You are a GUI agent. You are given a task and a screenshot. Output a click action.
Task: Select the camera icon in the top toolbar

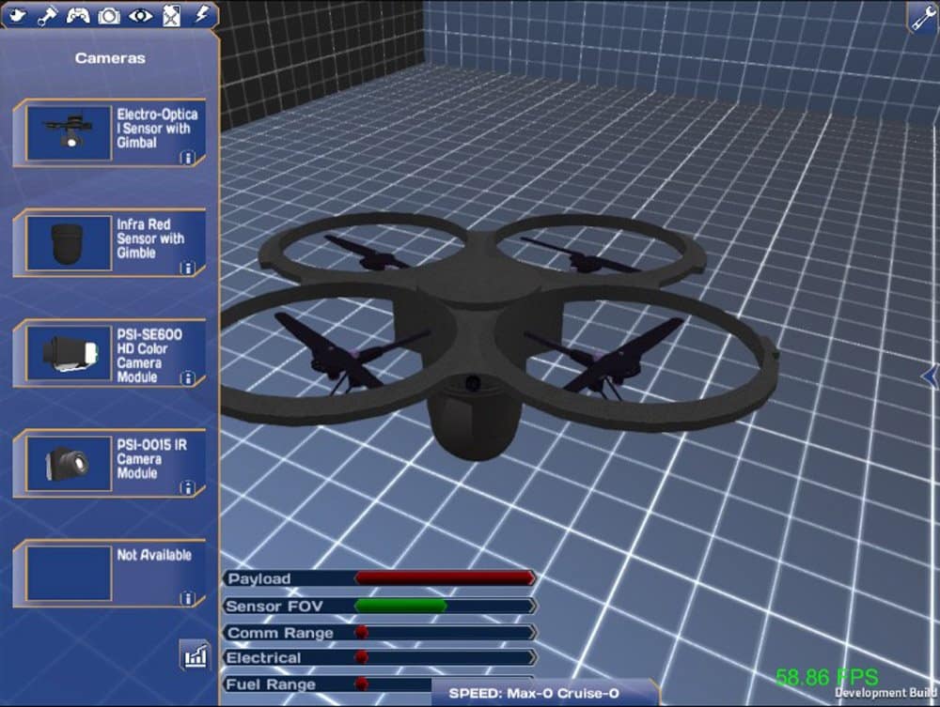108,14
